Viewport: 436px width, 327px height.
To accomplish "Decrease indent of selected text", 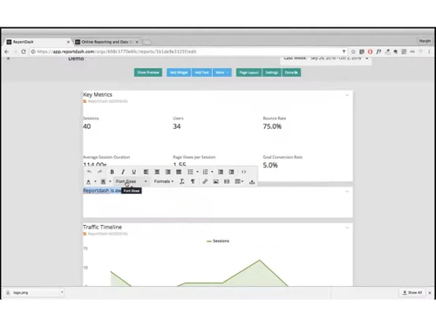I will pos(221,172).
